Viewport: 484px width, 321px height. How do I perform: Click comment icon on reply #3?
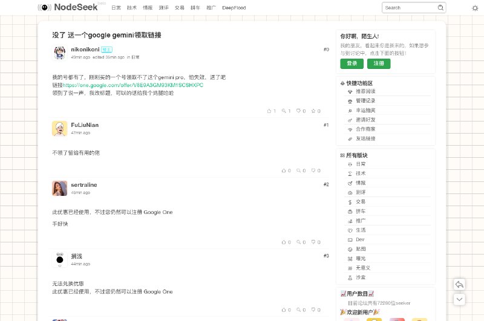pyautogui.click(x=298, y=310)
